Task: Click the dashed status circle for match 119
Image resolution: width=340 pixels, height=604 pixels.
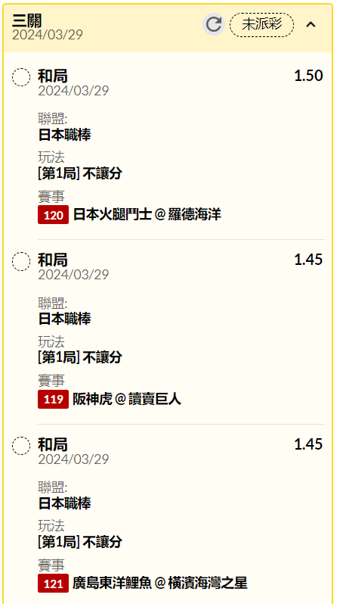Action: [x=21, y=262]
